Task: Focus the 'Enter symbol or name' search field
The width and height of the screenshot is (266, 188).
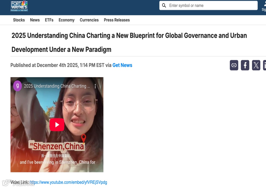Action: pos(208,5)
